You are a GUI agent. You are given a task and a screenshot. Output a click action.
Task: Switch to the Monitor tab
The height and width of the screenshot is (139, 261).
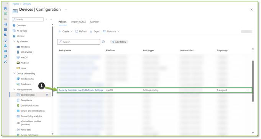(x=94, y=22)
